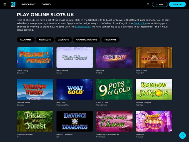The width and height of the screenshot is (189, 142).
Task: Select the Jackpots filter
Action: point(64,40)
